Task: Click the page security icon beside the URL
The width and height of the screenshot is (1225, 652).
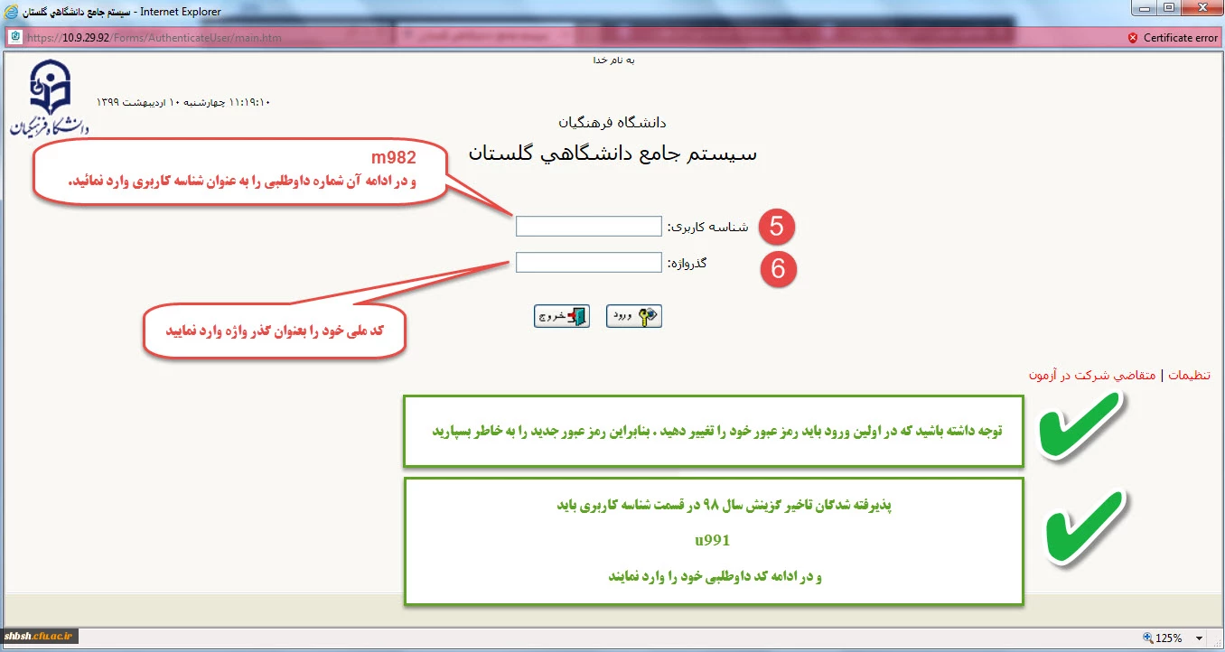Action: click(x=15, y=38)
